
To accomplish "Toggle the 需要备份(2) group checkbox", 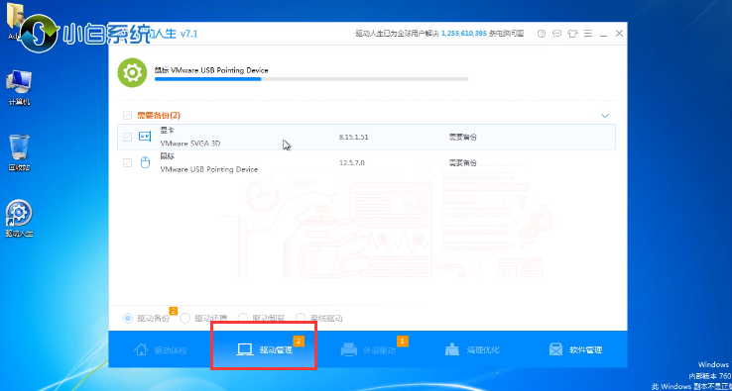I will 127,115.
